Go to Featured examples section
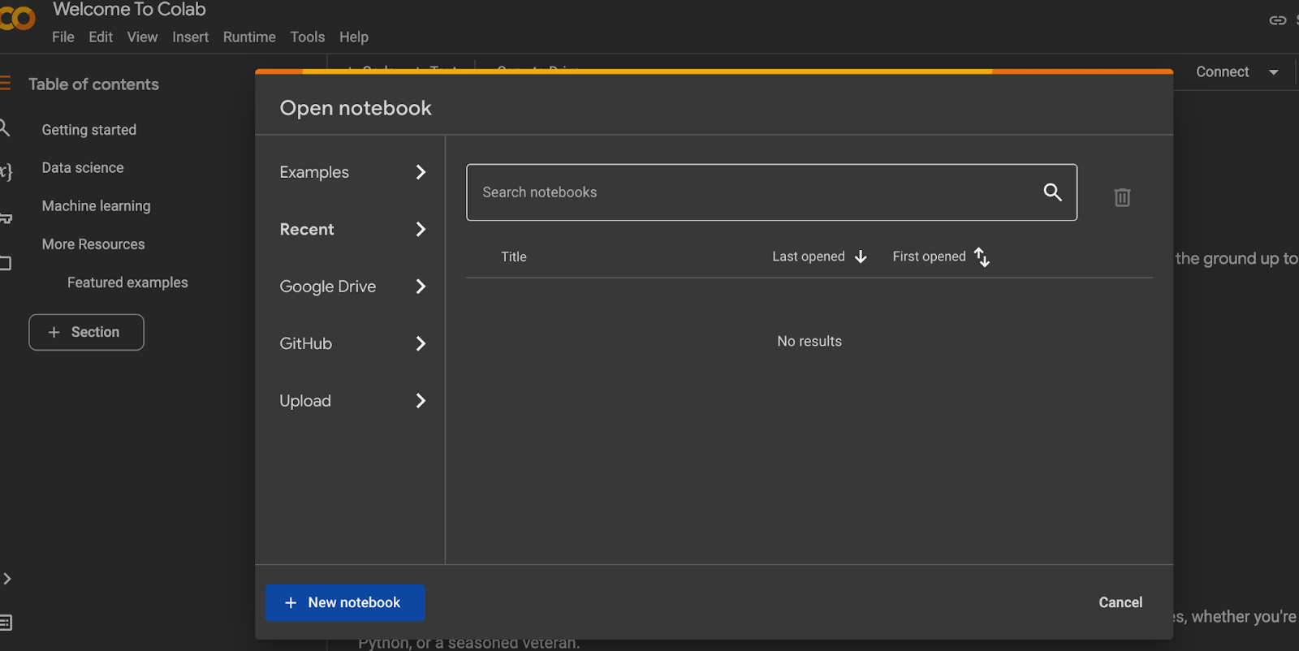 pos(127,282)
